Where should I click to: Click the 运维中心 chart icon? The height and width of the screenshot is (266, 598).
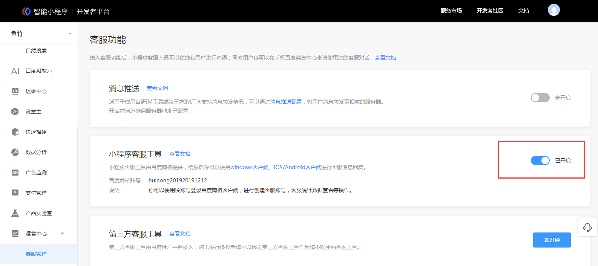click(x=15, y=91)
